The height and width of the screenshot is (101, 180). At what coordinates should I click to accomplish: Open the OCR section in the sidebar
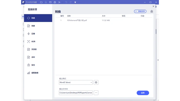38,41
